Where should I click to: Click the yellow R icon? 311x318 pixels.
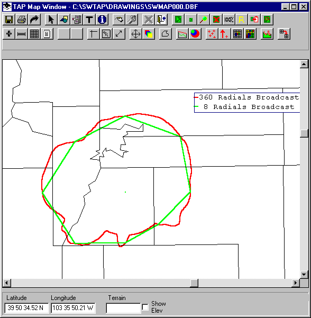[241, 20]
